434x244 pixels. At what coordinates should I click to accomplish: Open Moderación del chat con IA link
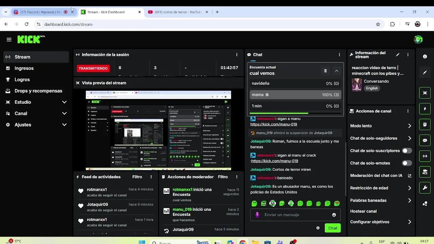coord(381,176)
